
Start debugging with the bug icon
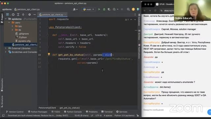(x=104, y=9)
